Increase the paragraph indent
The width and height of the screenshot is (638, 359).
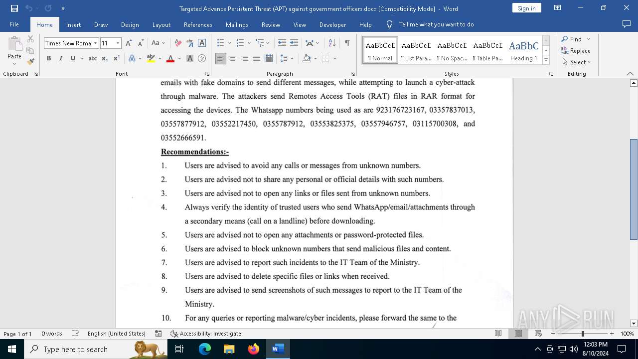(x=294, y=43)
